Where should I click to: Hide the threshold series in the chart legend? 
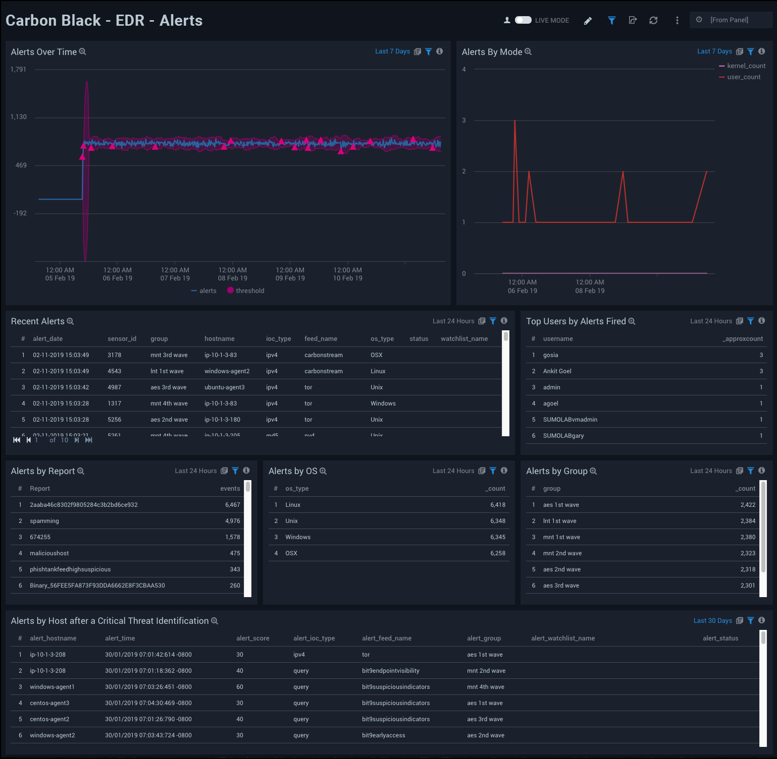[246, 290]
